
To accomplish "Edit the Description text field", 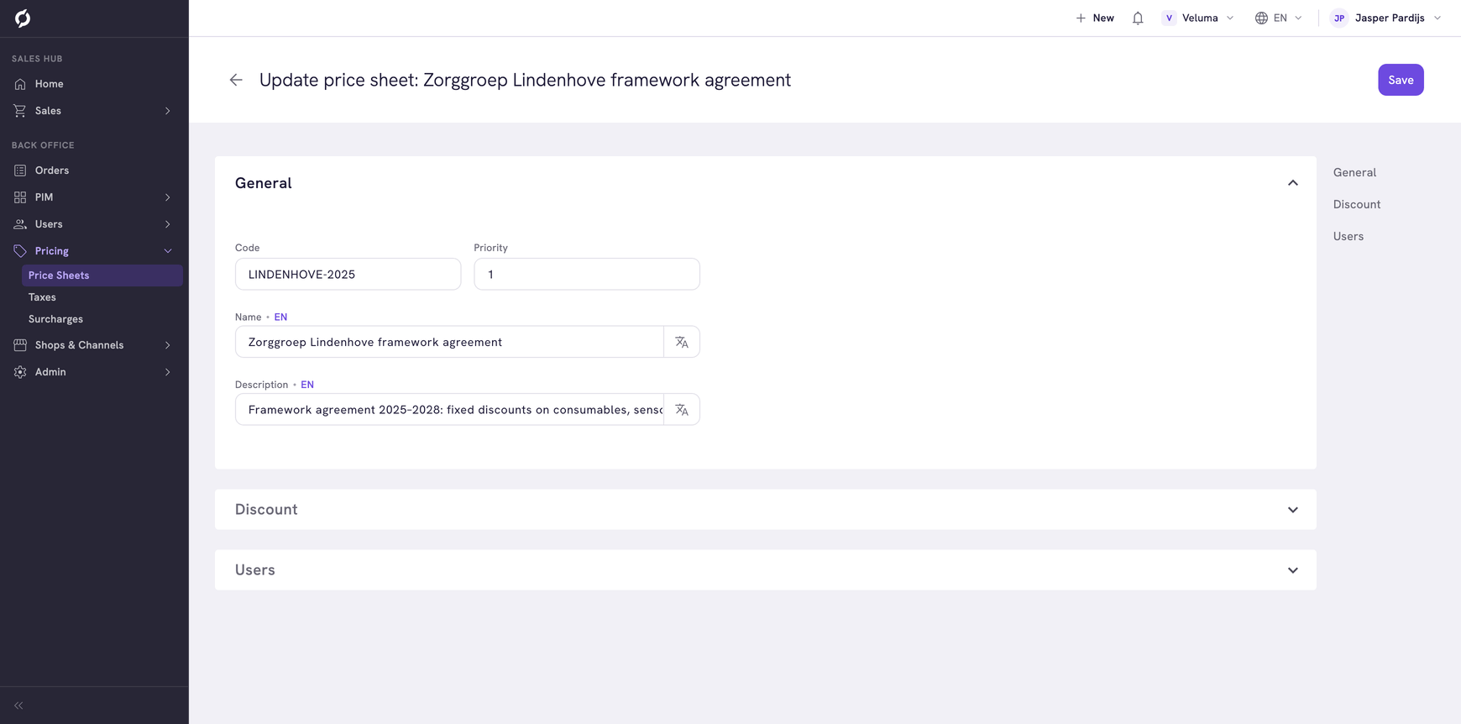I will [x=450, y=410].
